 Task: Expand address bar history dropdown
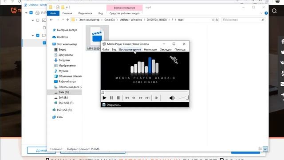(213, 20)
